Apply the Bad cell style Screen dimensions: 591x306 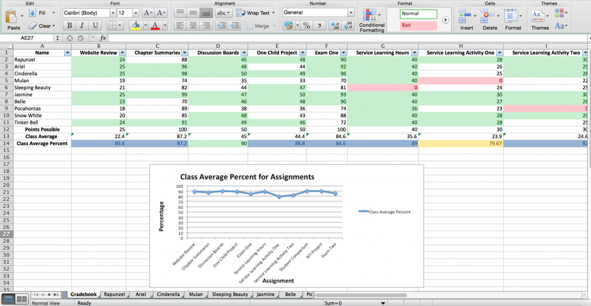(418, 25)
